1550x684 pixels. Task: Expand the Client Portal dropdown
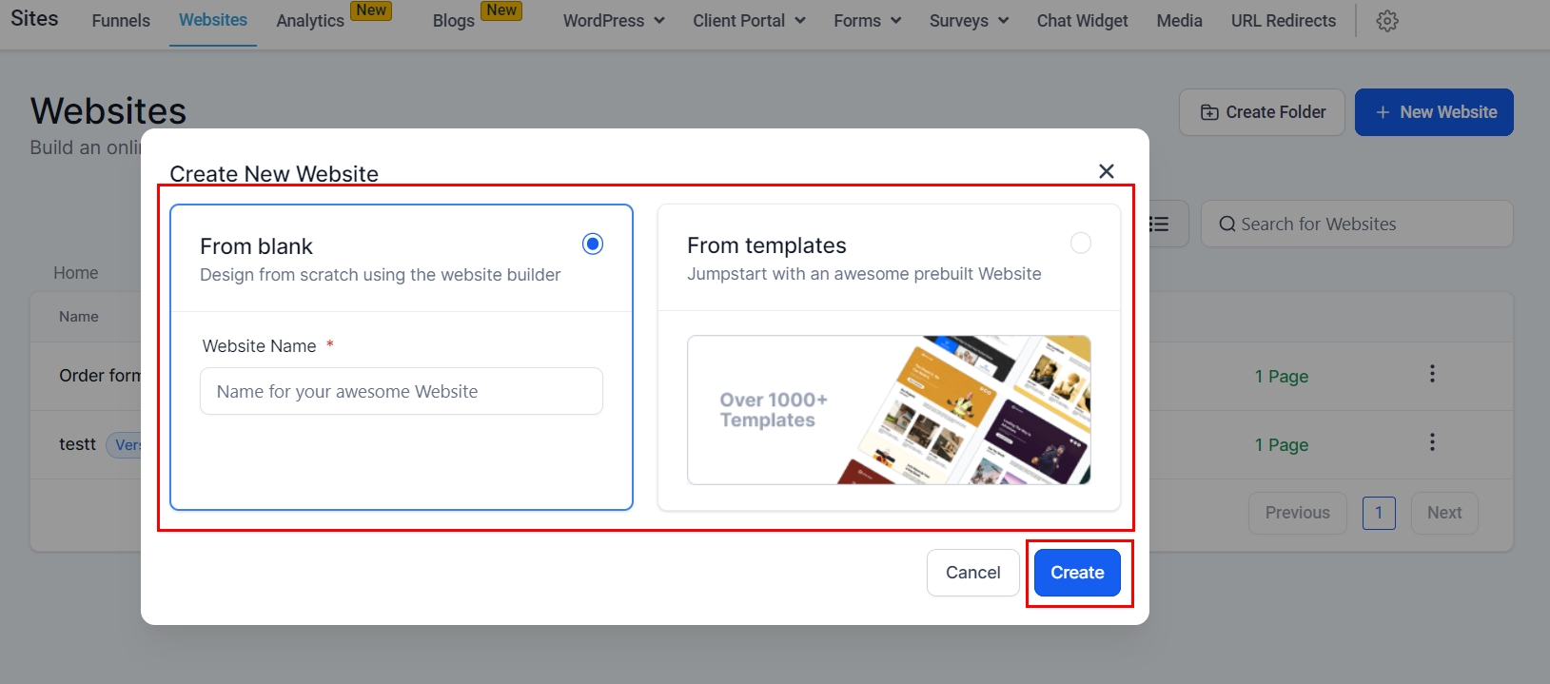749,21
